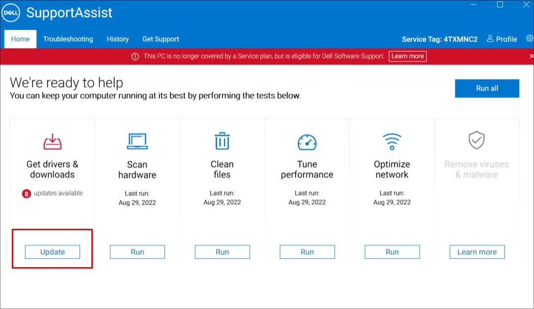Image resolution: width=534 pixels, height=309 pixels.
Task: Dismiss the red service plan banner
Action: pos(530,56)
